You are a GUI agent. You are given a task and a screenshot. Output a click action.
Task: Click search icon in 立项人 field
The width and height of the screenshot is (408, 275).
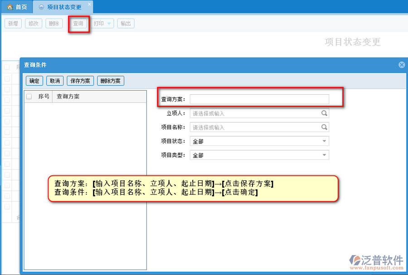point(324,113)
